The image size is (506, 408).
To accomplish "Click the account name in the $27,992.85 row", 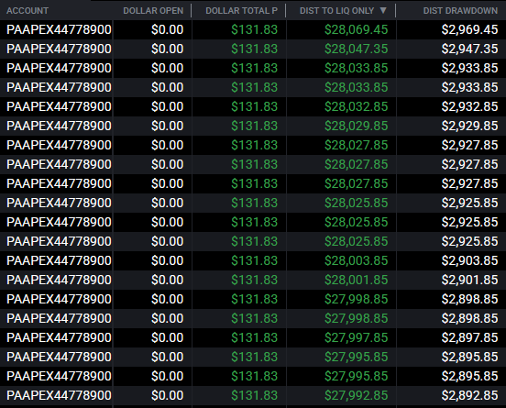I will pyautogui.click(x=59, y=395).
